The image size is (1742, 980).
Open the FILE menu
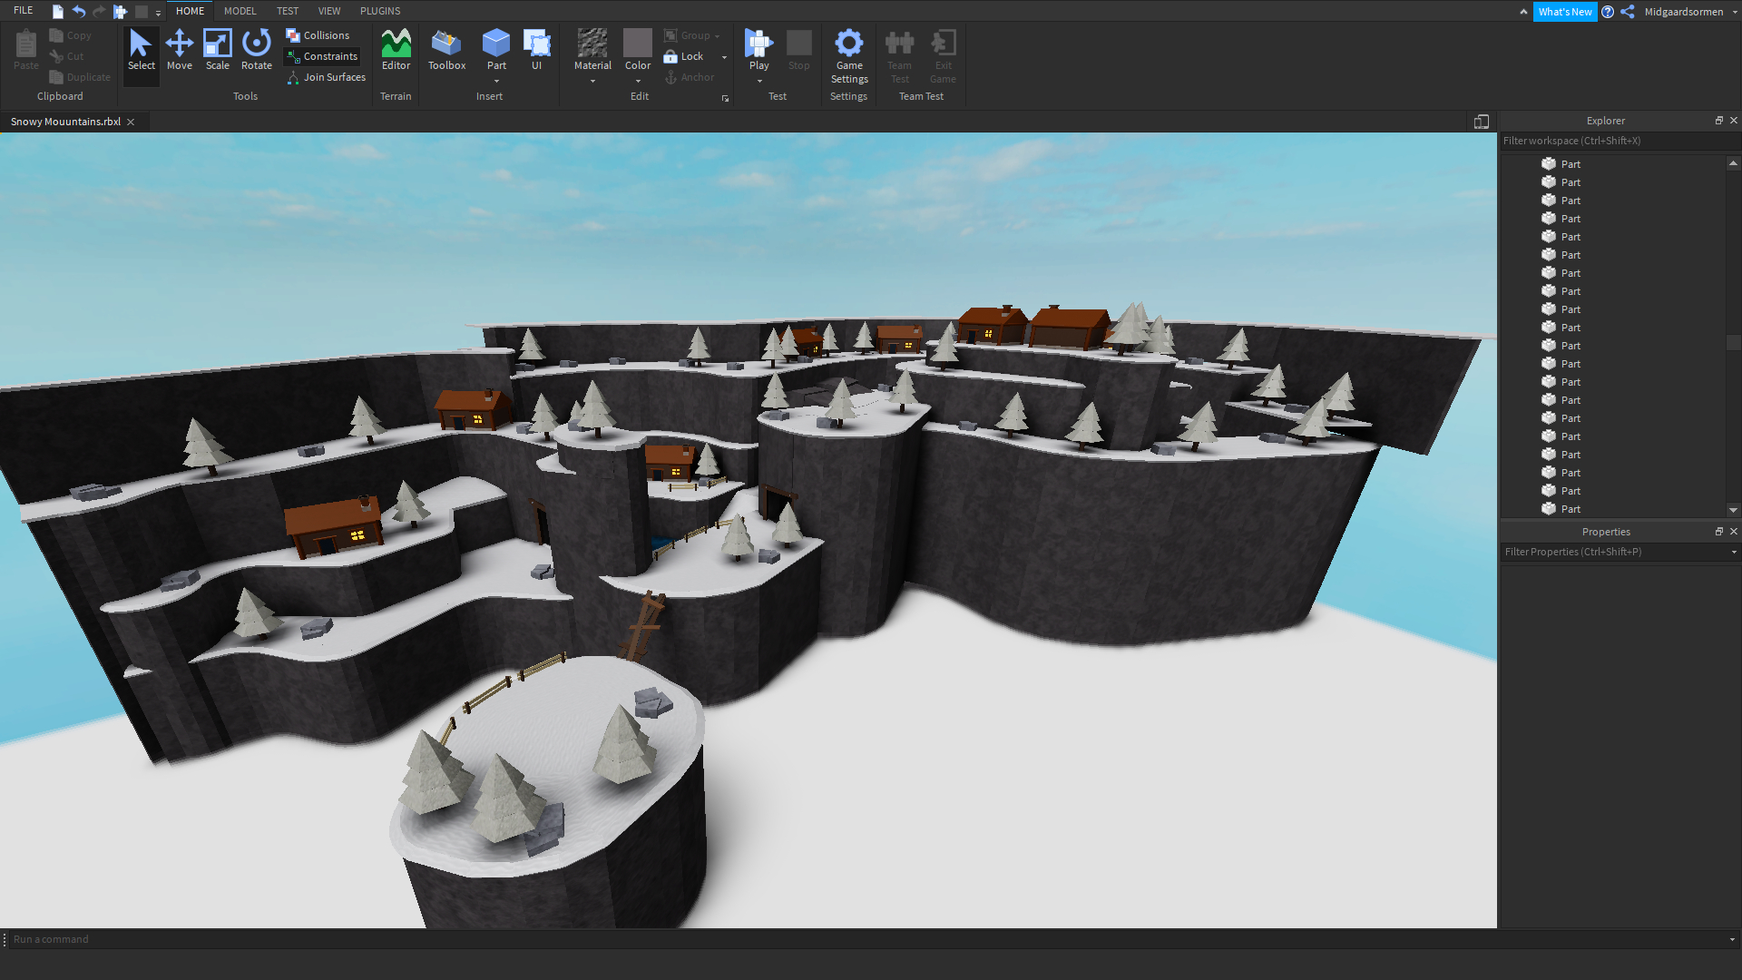coord(23,10)
